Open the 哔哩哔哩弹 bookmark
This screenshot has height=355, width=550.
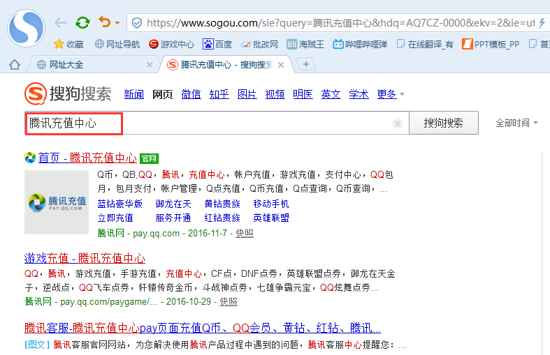click(360, 44)
